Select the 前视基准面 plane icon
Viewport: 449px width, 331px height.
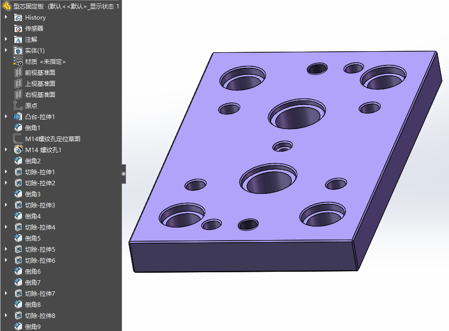18,73
